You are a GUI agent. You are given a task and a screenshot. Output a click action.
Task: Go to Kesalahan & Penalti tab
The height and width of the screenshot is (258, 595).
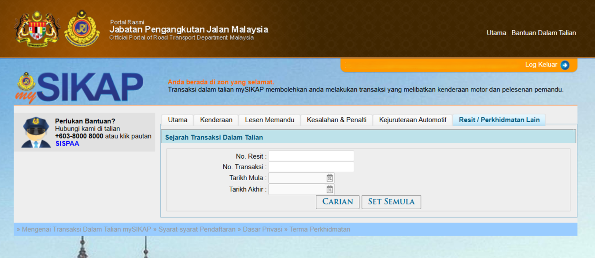click(336, 120)
